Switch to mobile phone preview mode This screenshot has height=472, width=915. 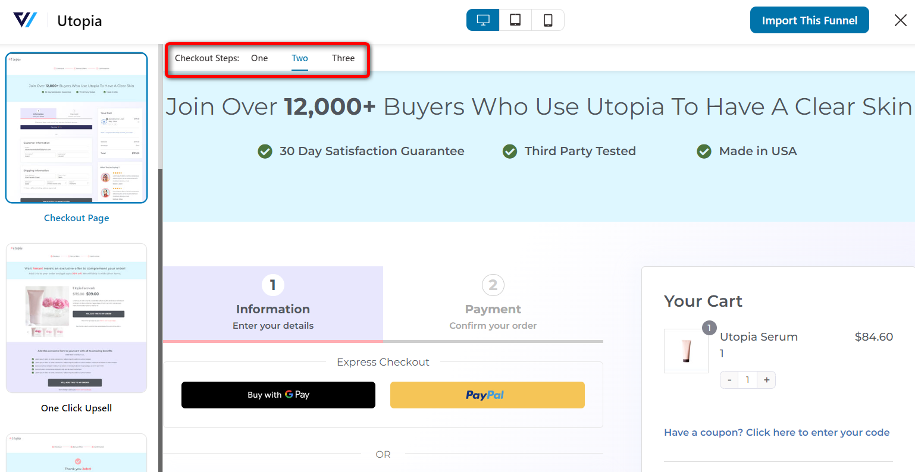[547, 20]
